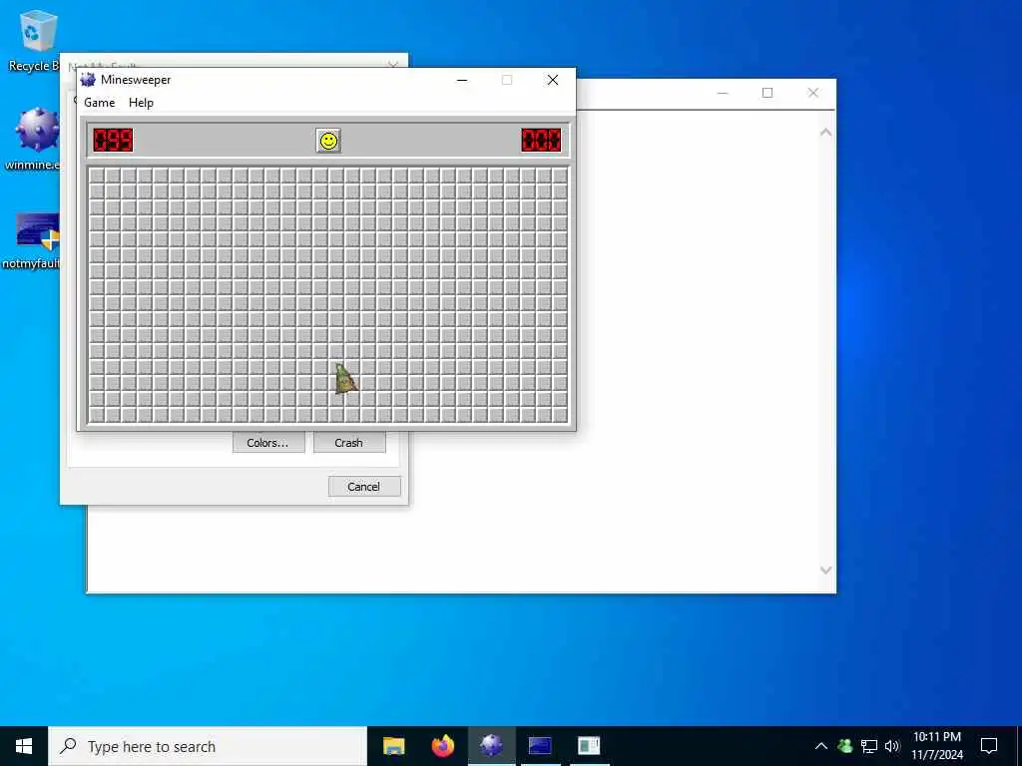Click scroll down arrow in background white window
The height and width of the screenshot is (766, 1022).
[x=825, y=570]
